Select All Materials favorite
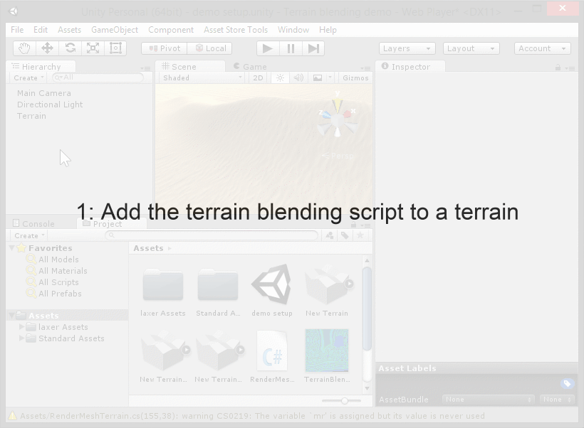 (x=63, y=271)
